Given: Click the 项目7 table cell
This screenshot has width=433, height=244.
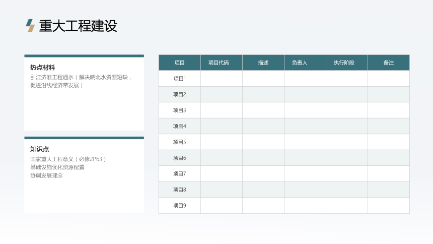Looking at the screenshot, I should 180,174.
